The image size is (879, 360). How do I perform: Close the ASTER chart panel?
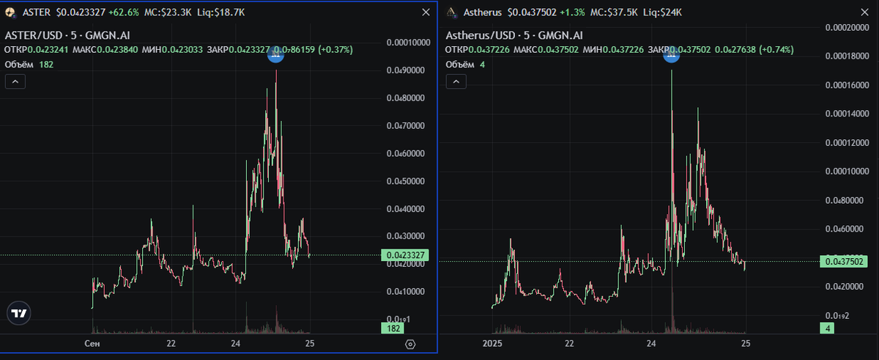[x=426, y=12]
